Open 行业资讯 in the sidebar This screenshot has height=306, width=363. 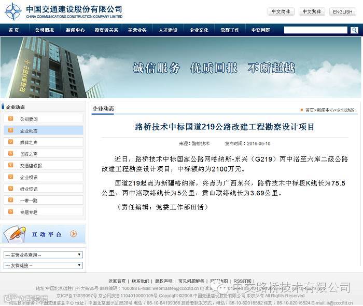(43, 189)
